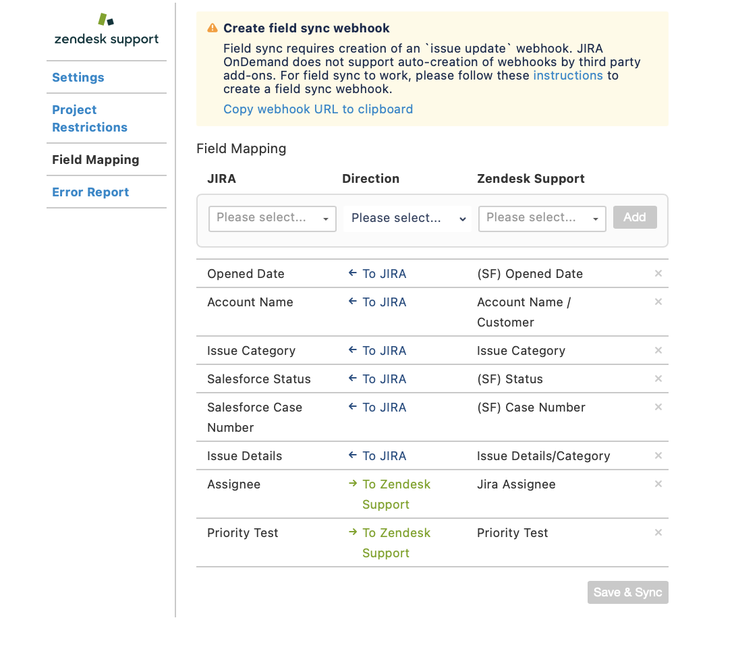Image resolution: width=734 pixels, height=645 pixels.
Task: Delete the Account Name mapping
Action: 658,302
